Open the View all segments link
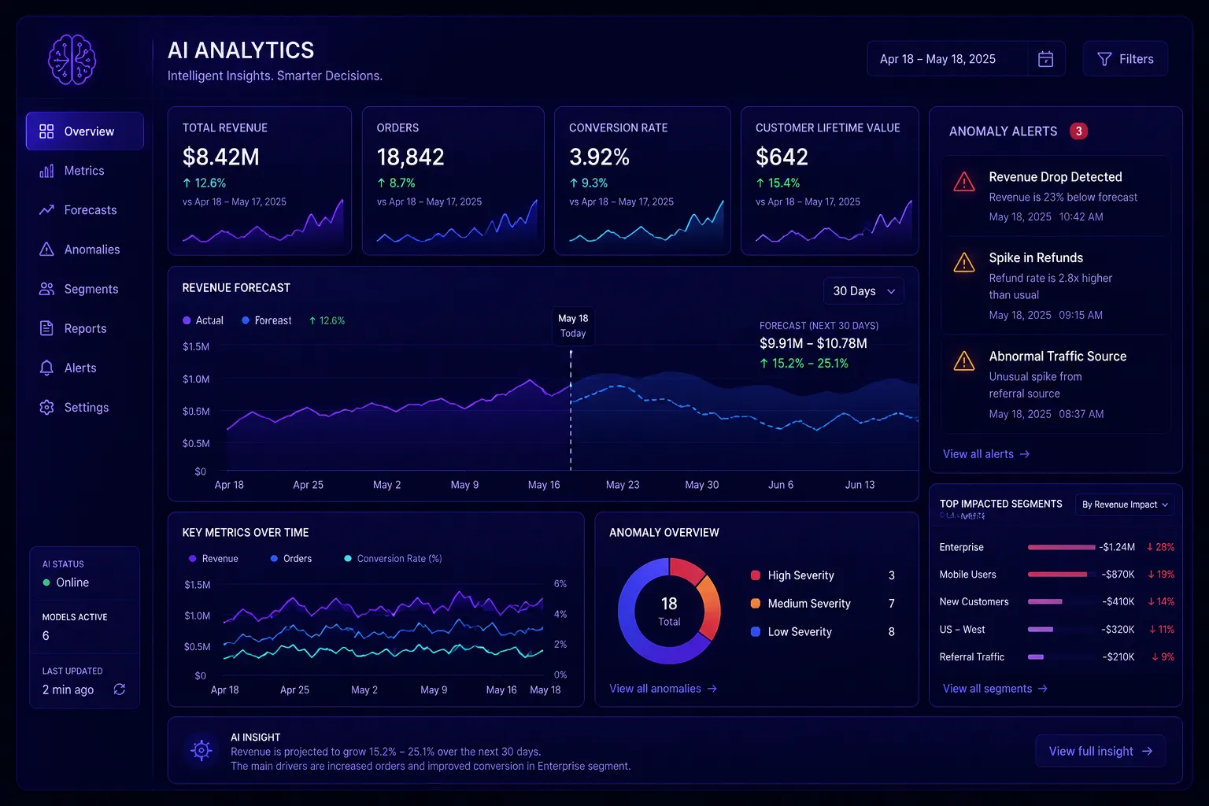Screen dimensions: 1209x806 (x=995, y=689)
